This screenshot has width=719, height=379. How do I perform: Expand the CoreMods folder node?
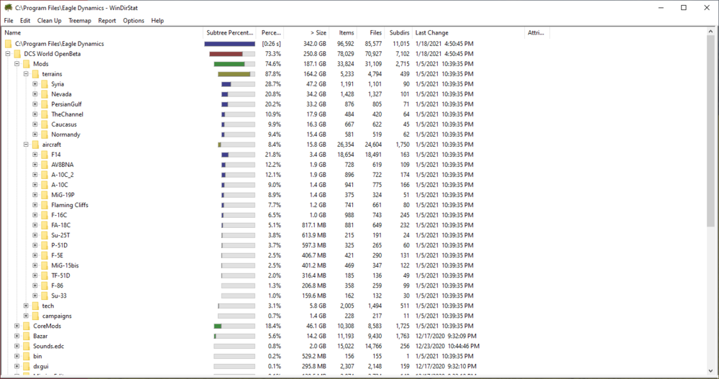click(x=17, y=326)
